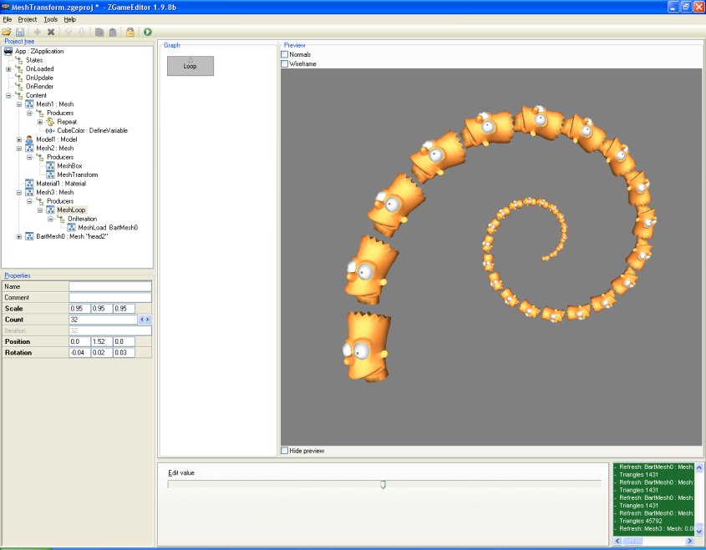Image resolution: width=706 pixels, height=550 pixels.
Task: Click the Loop node in Graph panel
Action: click(190, 66)
